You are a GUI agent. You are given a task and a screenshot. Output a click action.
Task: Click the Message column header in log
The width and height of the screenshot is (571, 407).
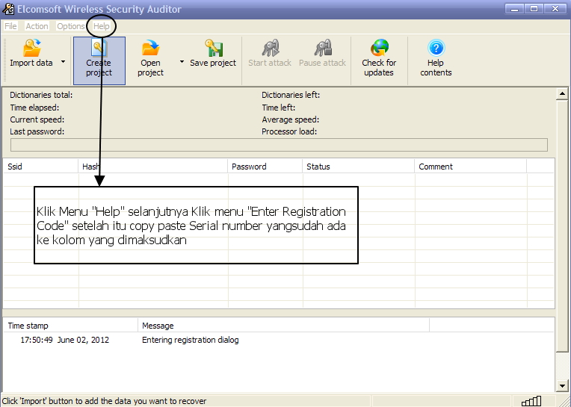tap(284, 326)
